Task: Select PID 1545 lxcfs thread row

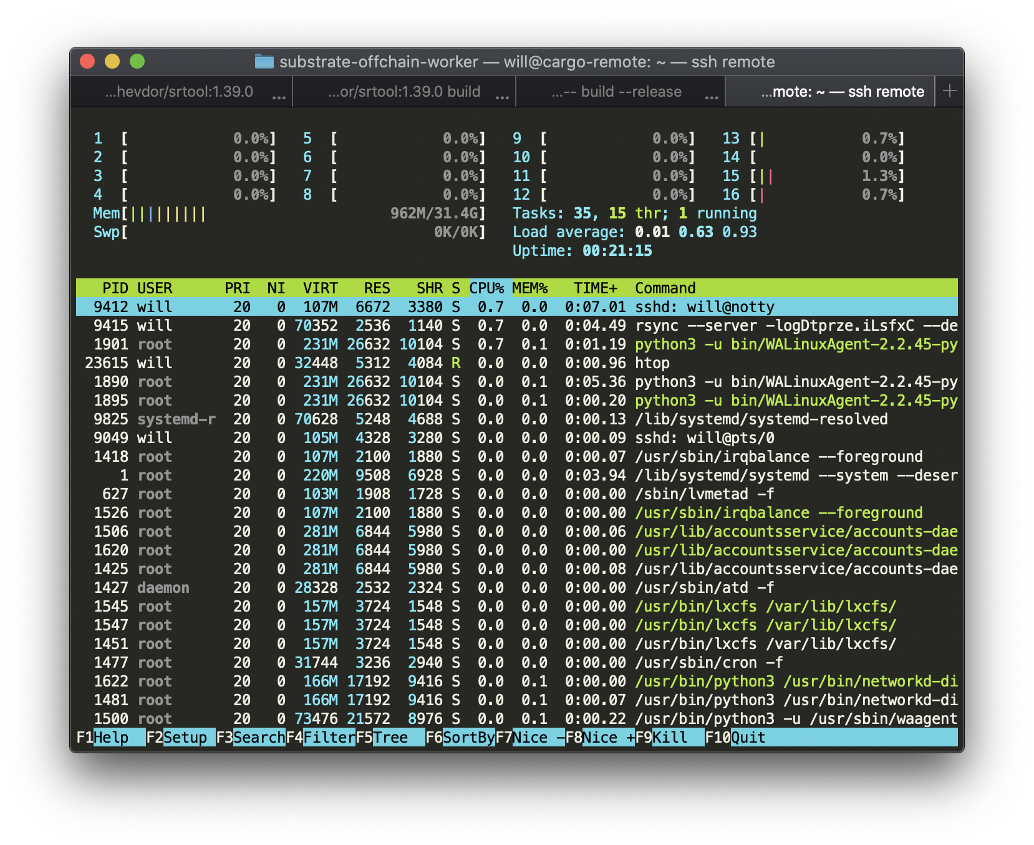Action: (517, 606)
